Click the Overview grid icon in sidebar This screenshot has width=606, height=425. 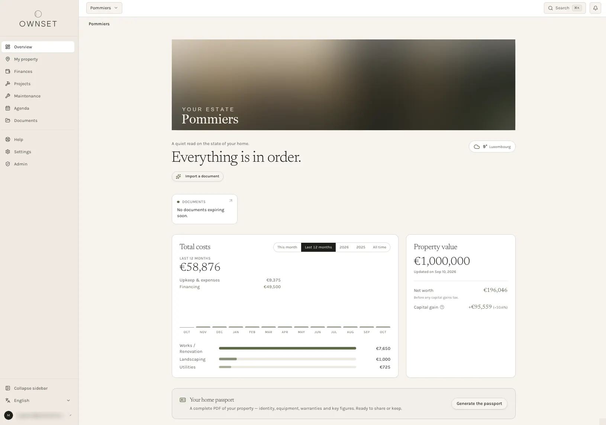coord(8,47)
